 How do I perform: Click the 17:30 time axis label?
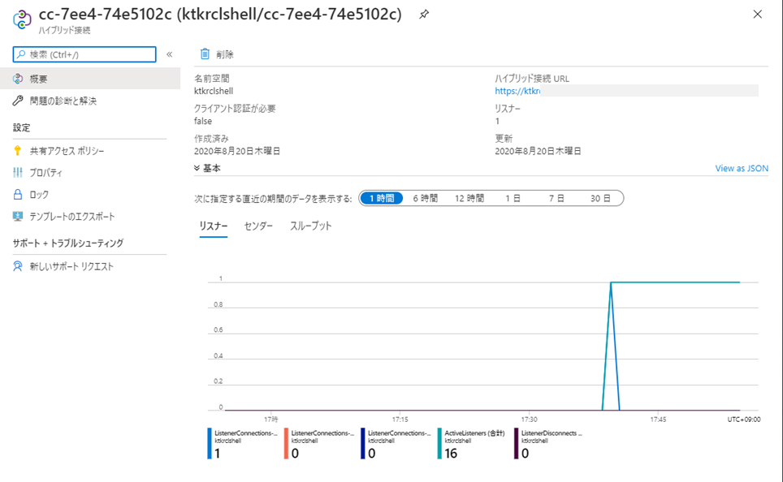[x=530, y=420]
